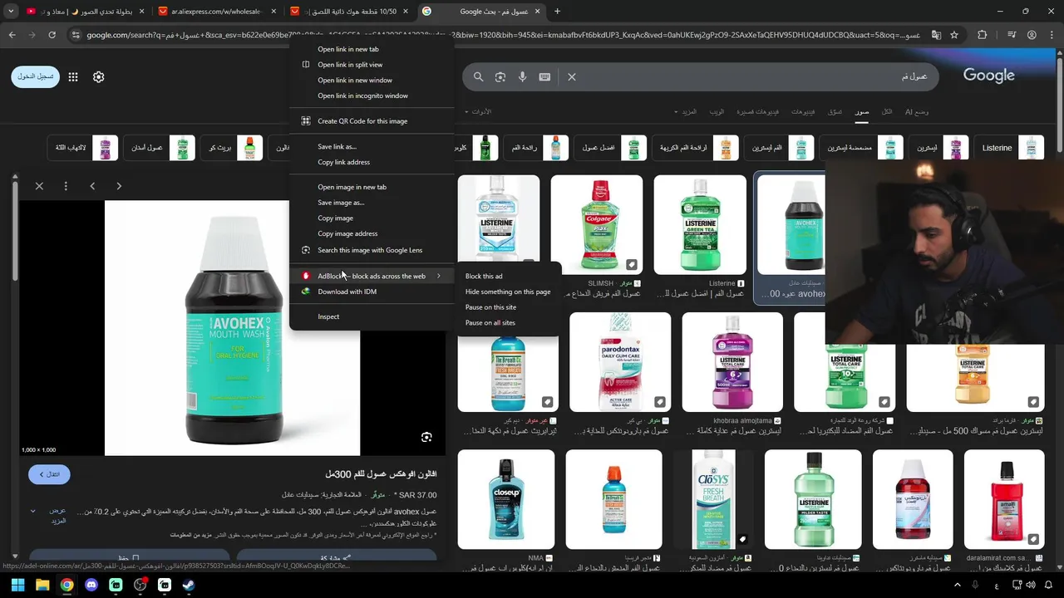Open File Explorer from taskbar
Screen dimensions: 1064x598
pyautogui.click(x=42, y=585)
